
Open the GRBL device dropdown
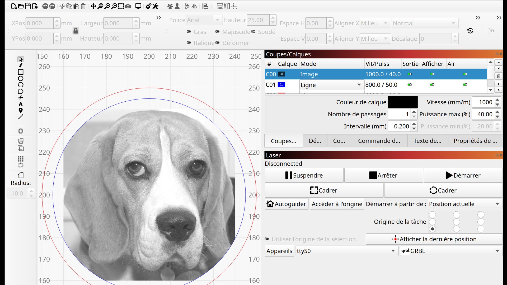click(x=451, y=251)
